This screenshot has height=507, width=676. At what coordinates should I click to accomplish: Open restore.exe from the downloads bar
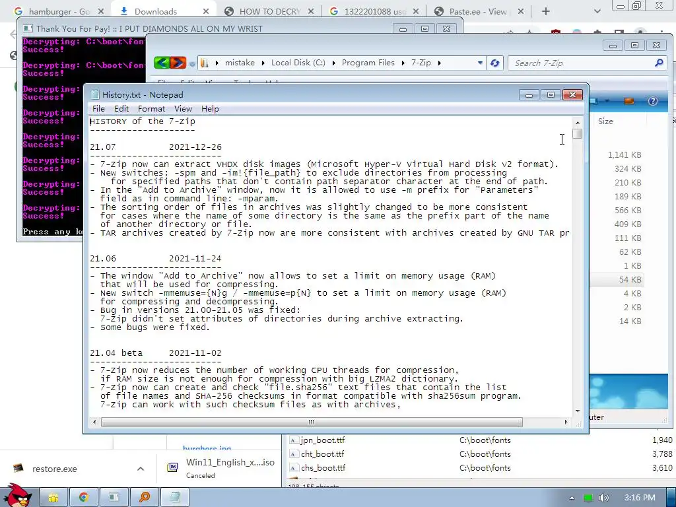[54, 469]
